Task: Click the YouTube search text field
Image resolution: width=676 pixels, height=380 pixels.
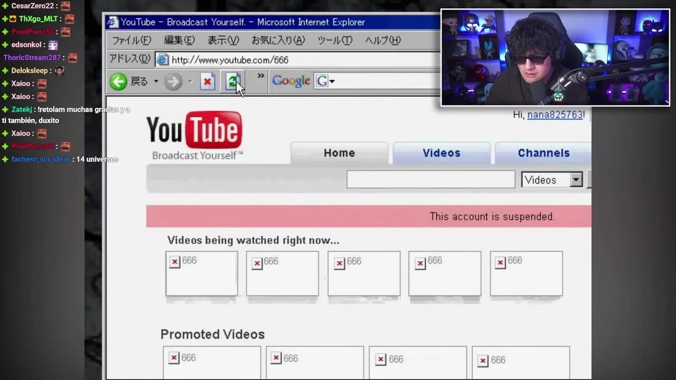Action: [431, 179]
